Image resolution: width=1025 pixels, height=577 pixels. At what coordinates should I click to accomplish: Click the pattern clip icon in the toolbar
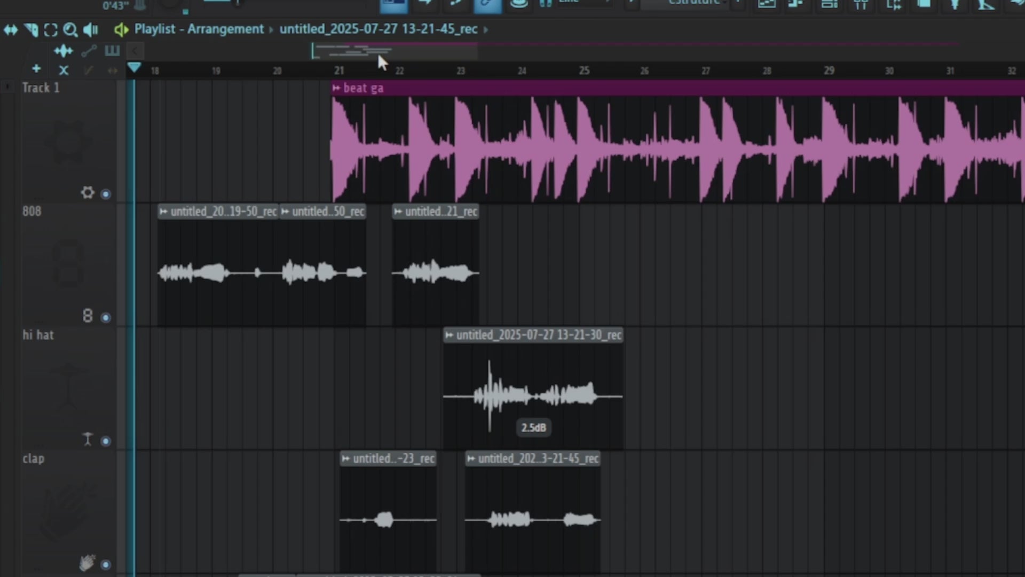112,51
